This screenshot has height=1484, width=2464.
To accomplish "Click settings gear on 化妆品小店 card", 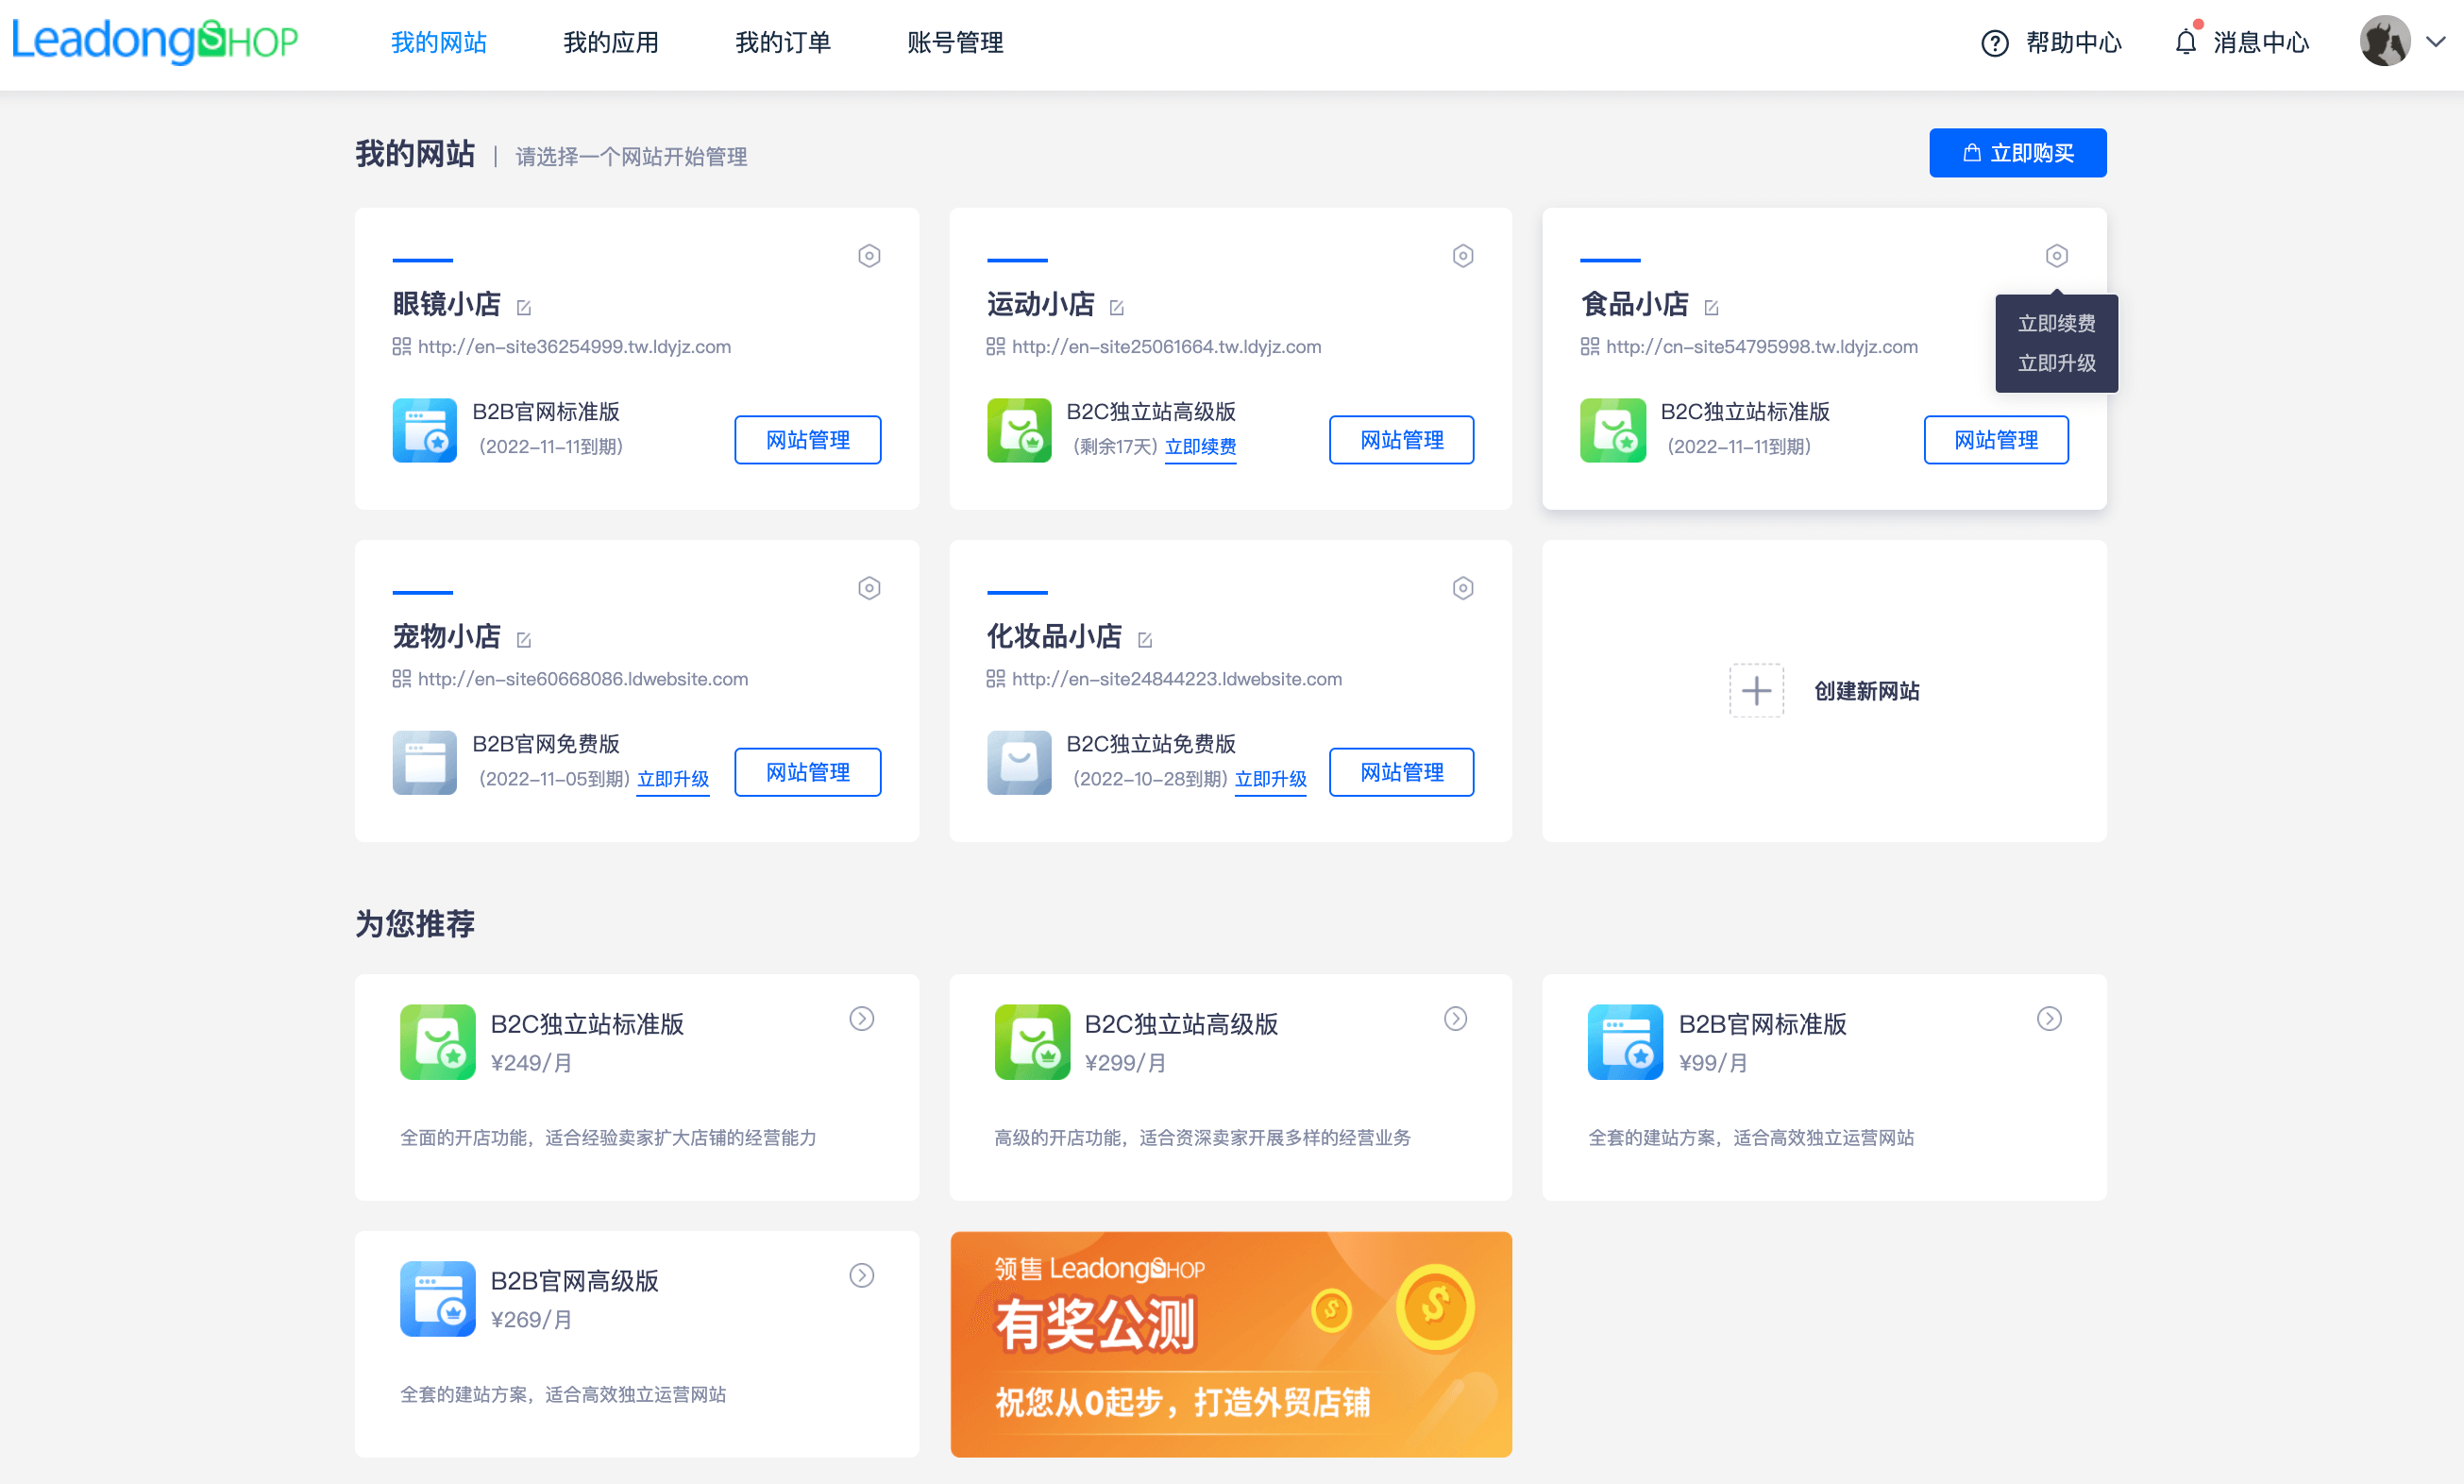I will 1462,588.
